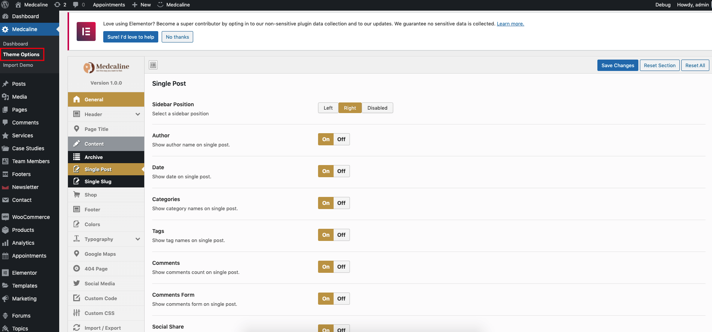The height and width of the screenshot is (332, 712).
Task: Follow the Learn more link in Elementor notice
Action: tap(510, 24)
